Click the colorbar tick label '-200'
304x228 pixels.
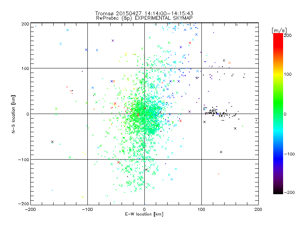pos(289,192)
